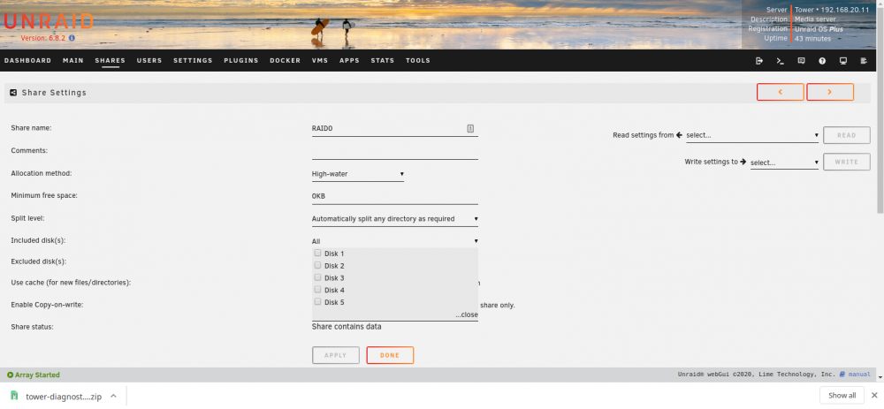The width and height of the screenshot is (884, 409).
Task: Open the Write settings to select dropdown
Action: pos(784,163)
